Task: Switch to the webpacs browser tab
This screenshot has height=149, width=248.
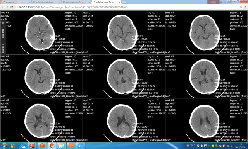Action: pos(16,2)
